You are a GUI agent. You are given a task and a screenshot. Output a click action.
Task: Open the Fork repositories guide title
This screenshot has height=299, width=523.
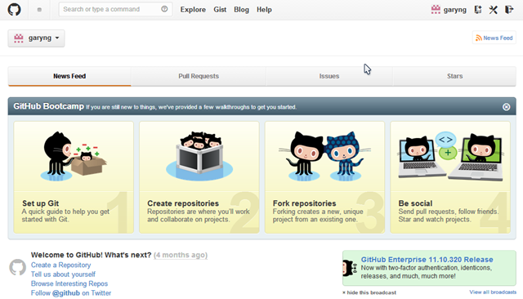305,203
